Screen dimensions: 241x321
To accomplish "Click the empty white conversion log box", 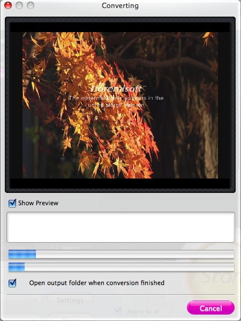I will 120,227.
